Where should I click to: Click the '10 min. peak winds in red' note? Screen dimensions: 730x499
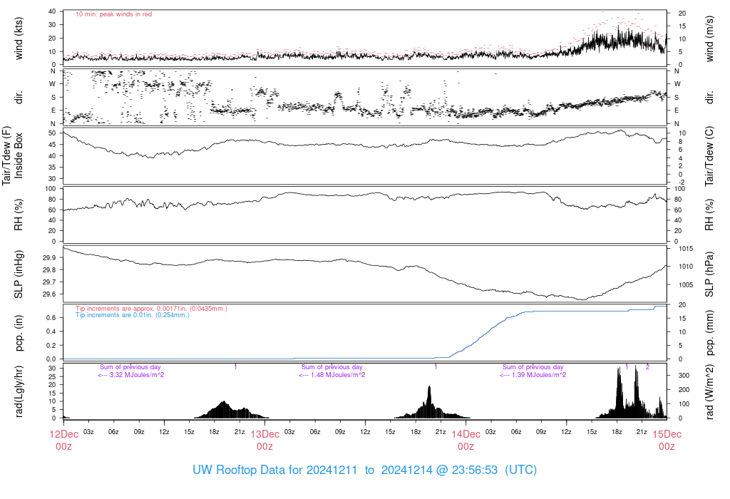coord(113,14)
